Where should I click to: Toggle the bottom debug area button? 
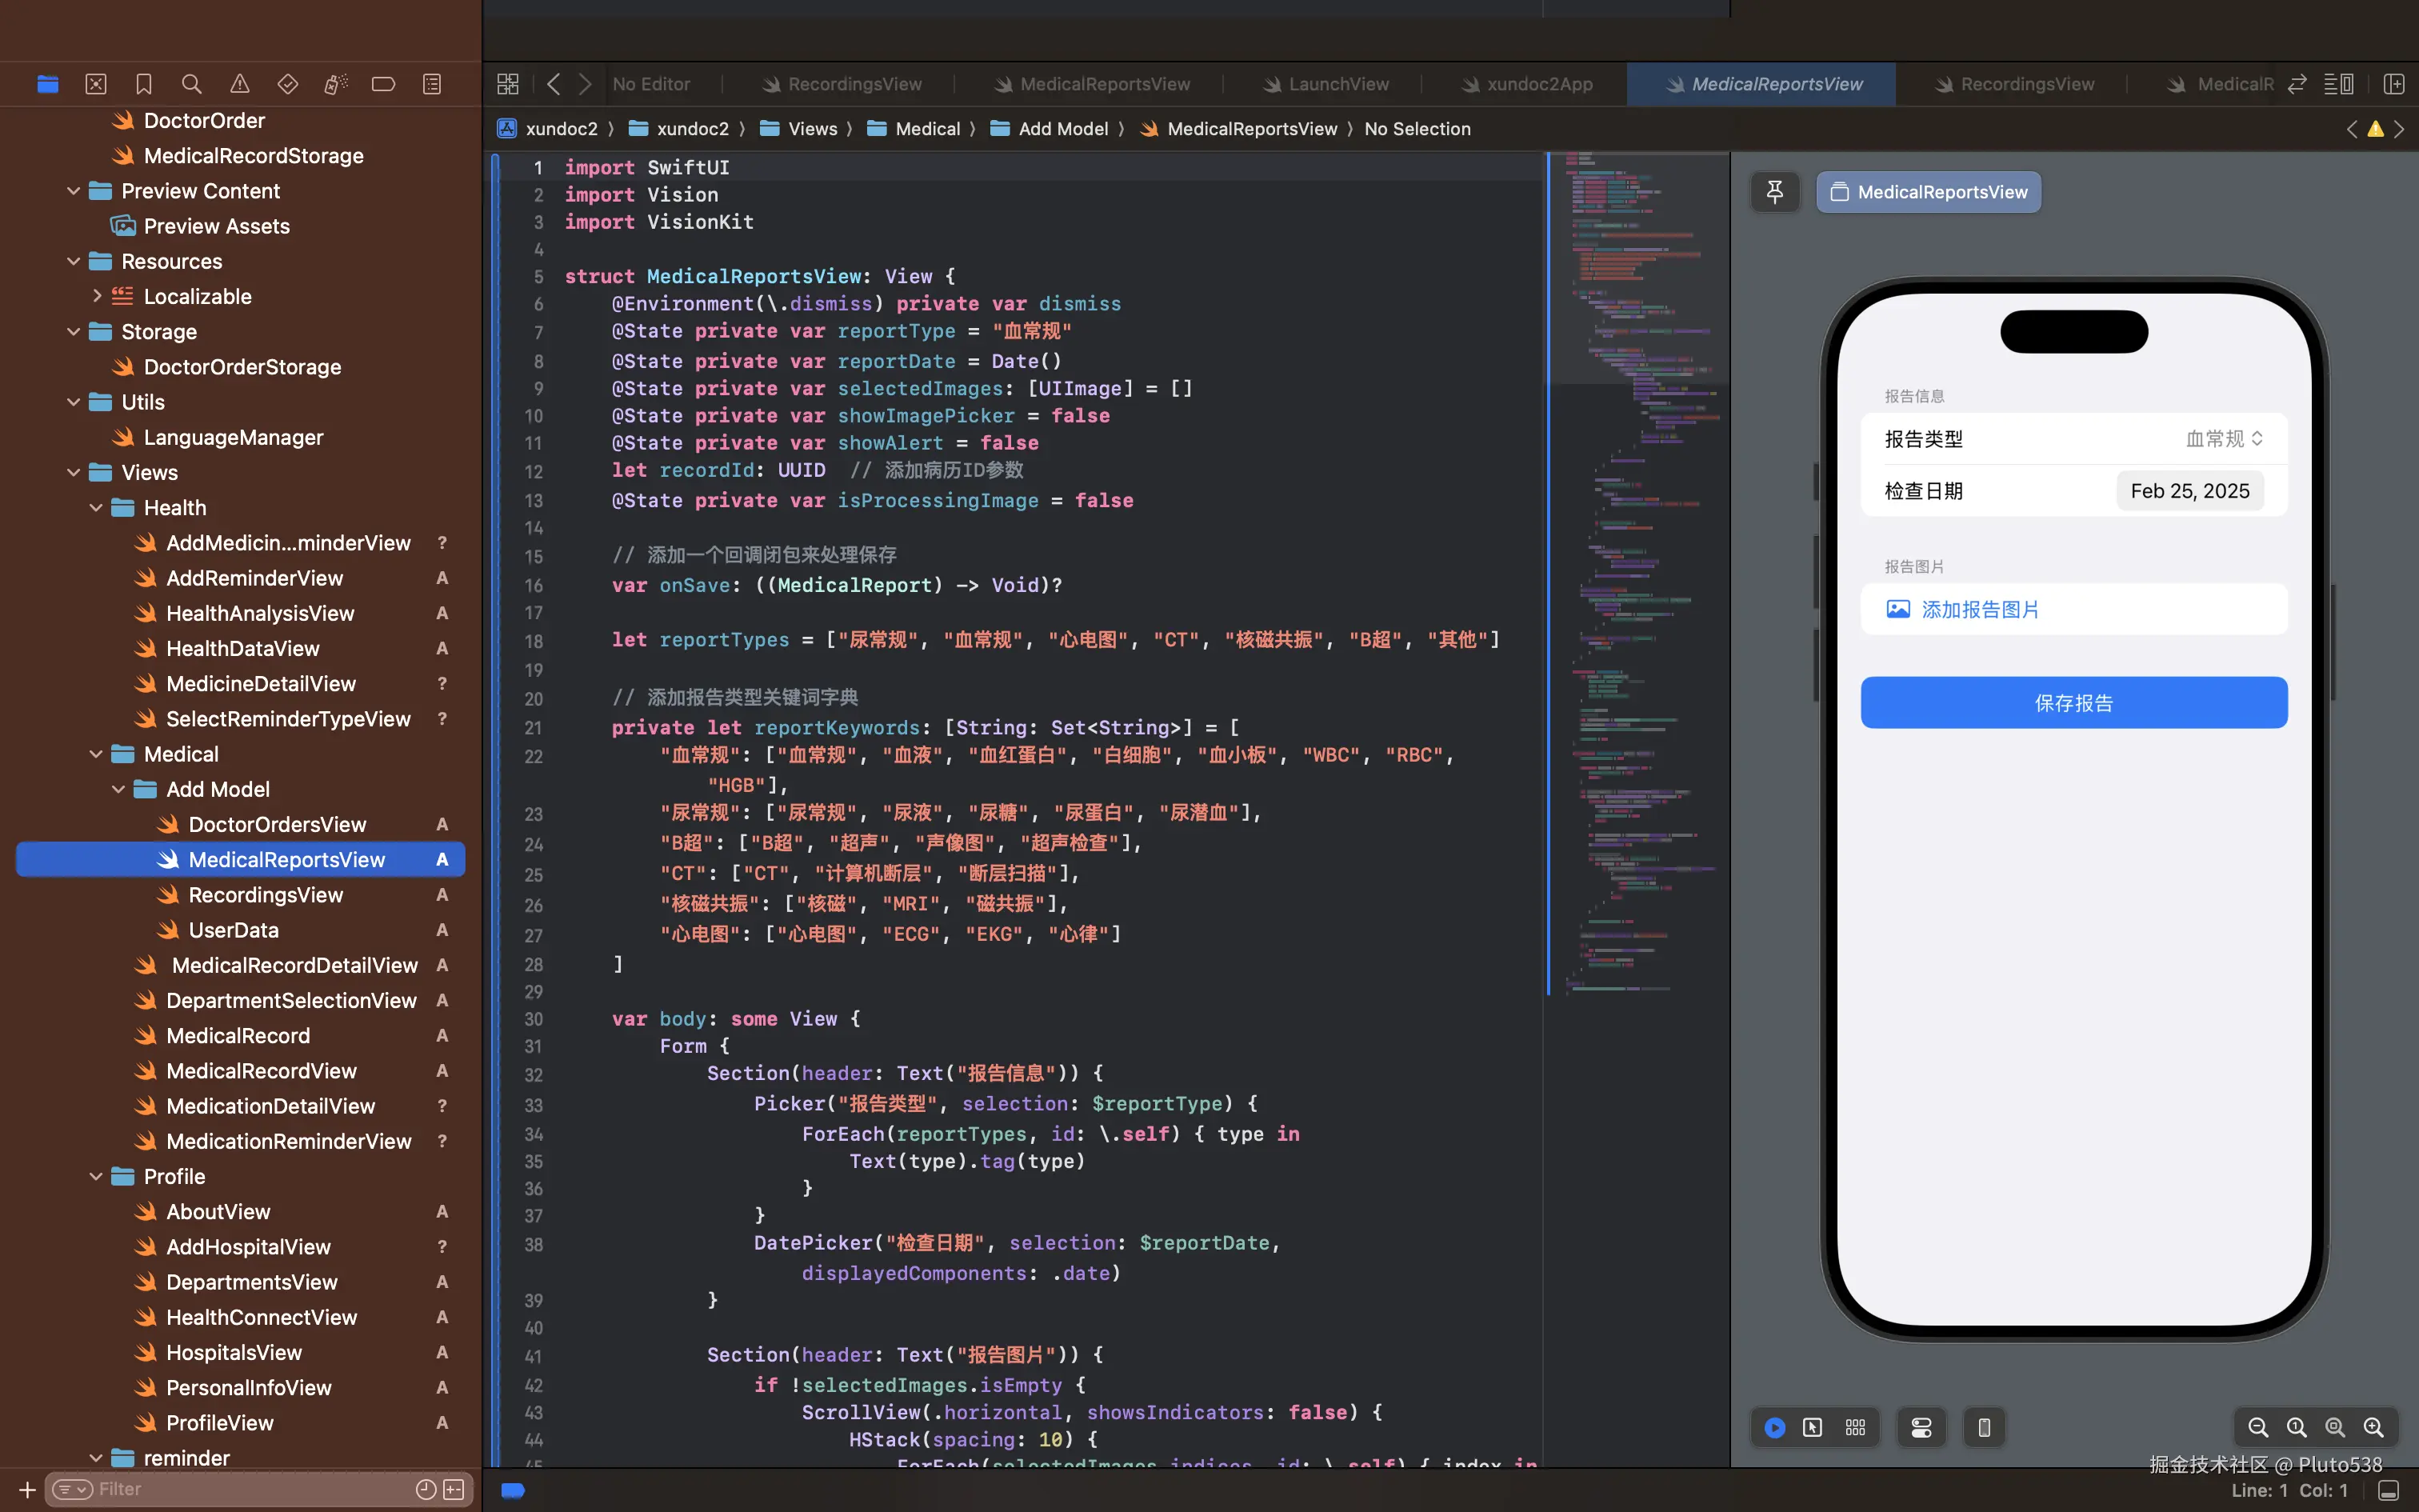[x=2388, y=1490]
